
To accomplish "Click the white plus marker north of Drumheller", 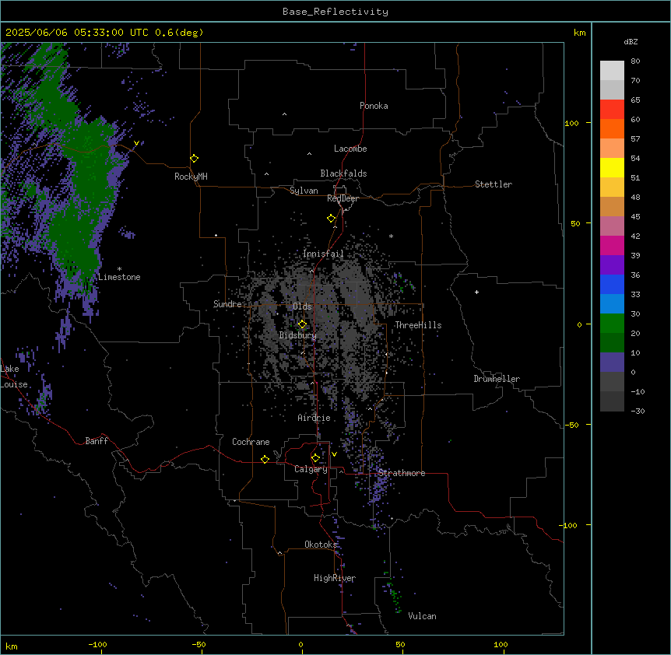I will point(476,292).
